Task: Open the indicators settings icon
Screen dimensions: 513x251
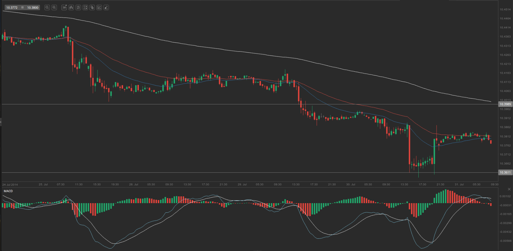Action: pyautogui.click(x=78, y=7)
